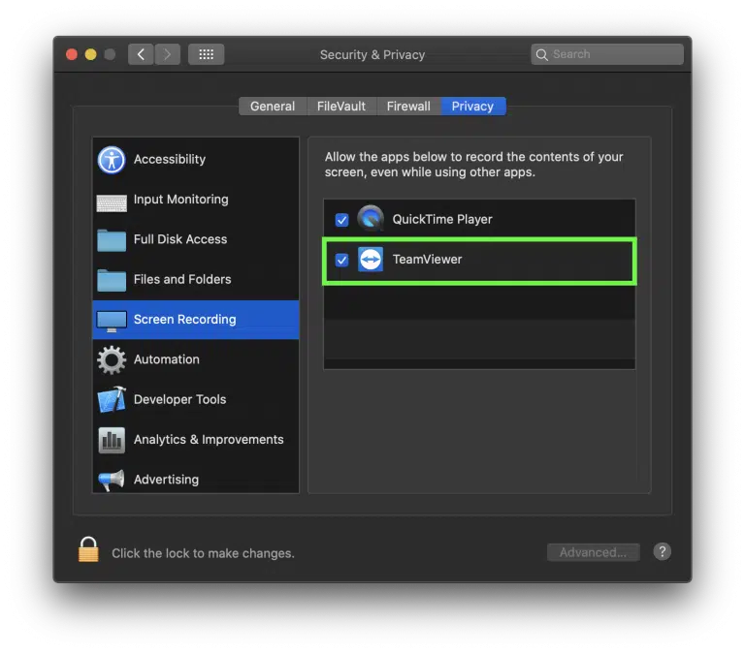Click the Accessibility icon in the sidebar

(112, 160)
